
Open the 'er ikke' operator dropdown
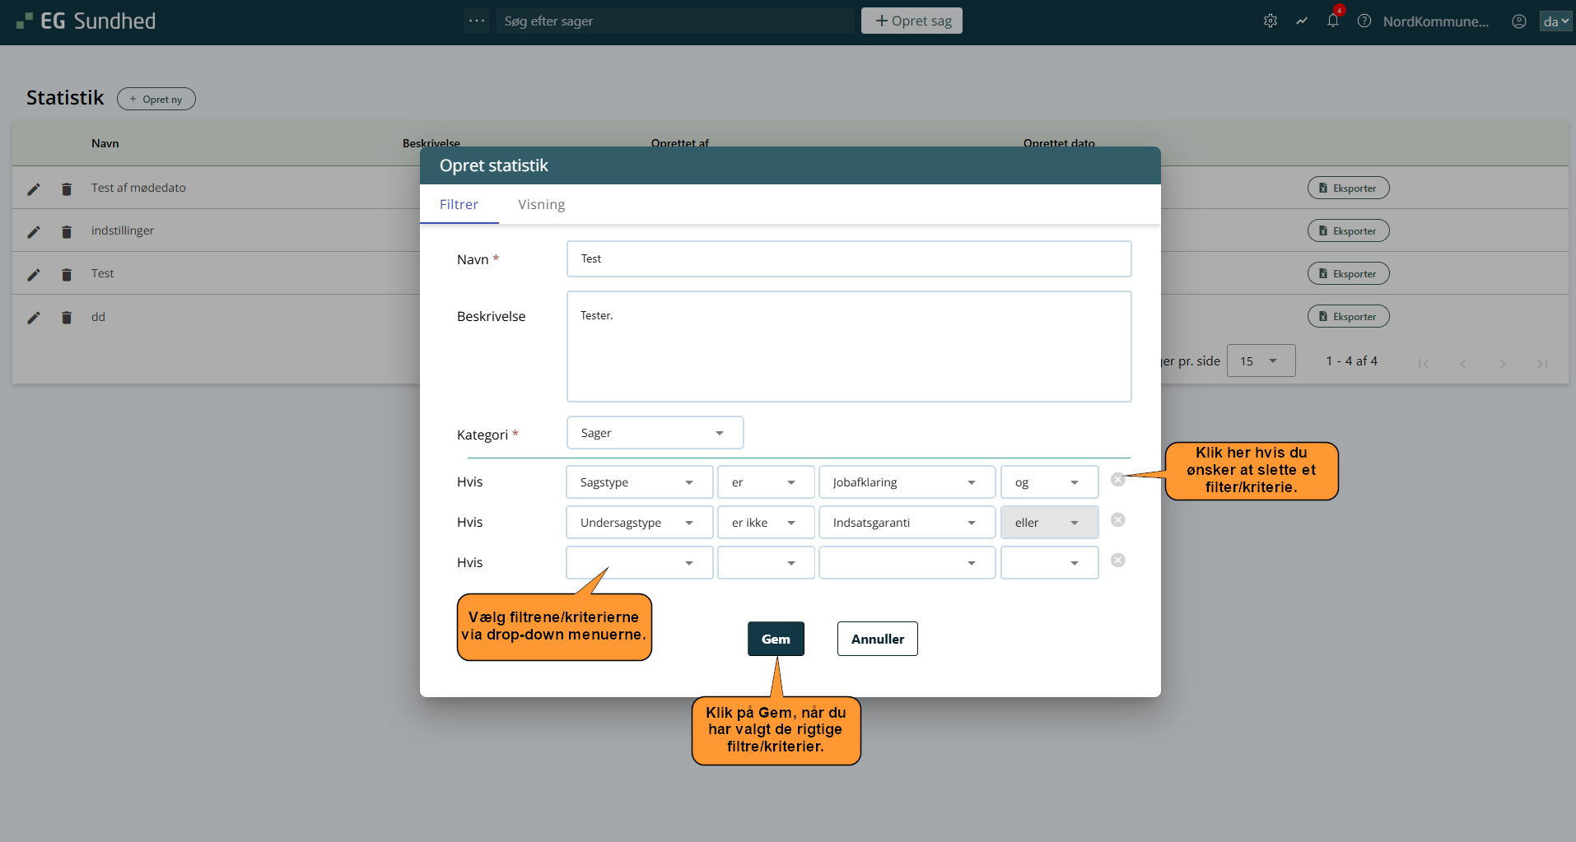click(x=766, y=523)
